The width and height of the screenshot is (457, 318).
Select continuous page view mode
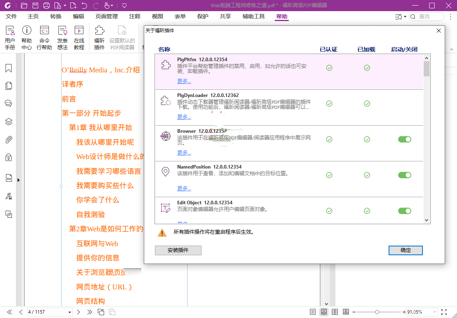coord(324,312)
